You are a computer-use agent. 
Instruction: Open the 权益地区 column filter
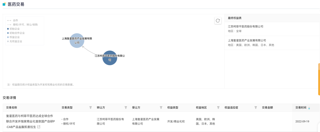coord(218,107)
